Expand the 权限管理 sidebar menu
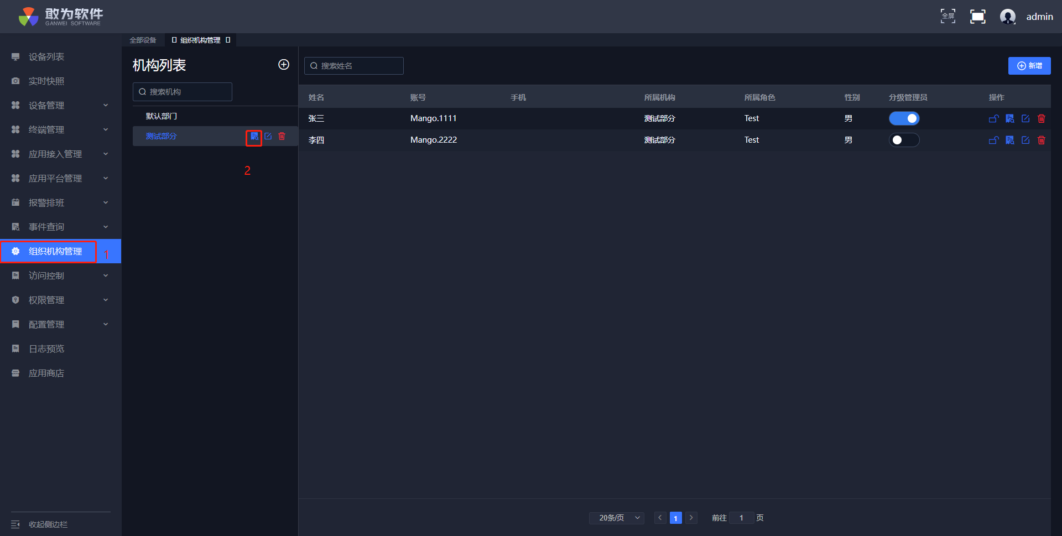This screenshot has height=536, width=1062. click(61, 300)
